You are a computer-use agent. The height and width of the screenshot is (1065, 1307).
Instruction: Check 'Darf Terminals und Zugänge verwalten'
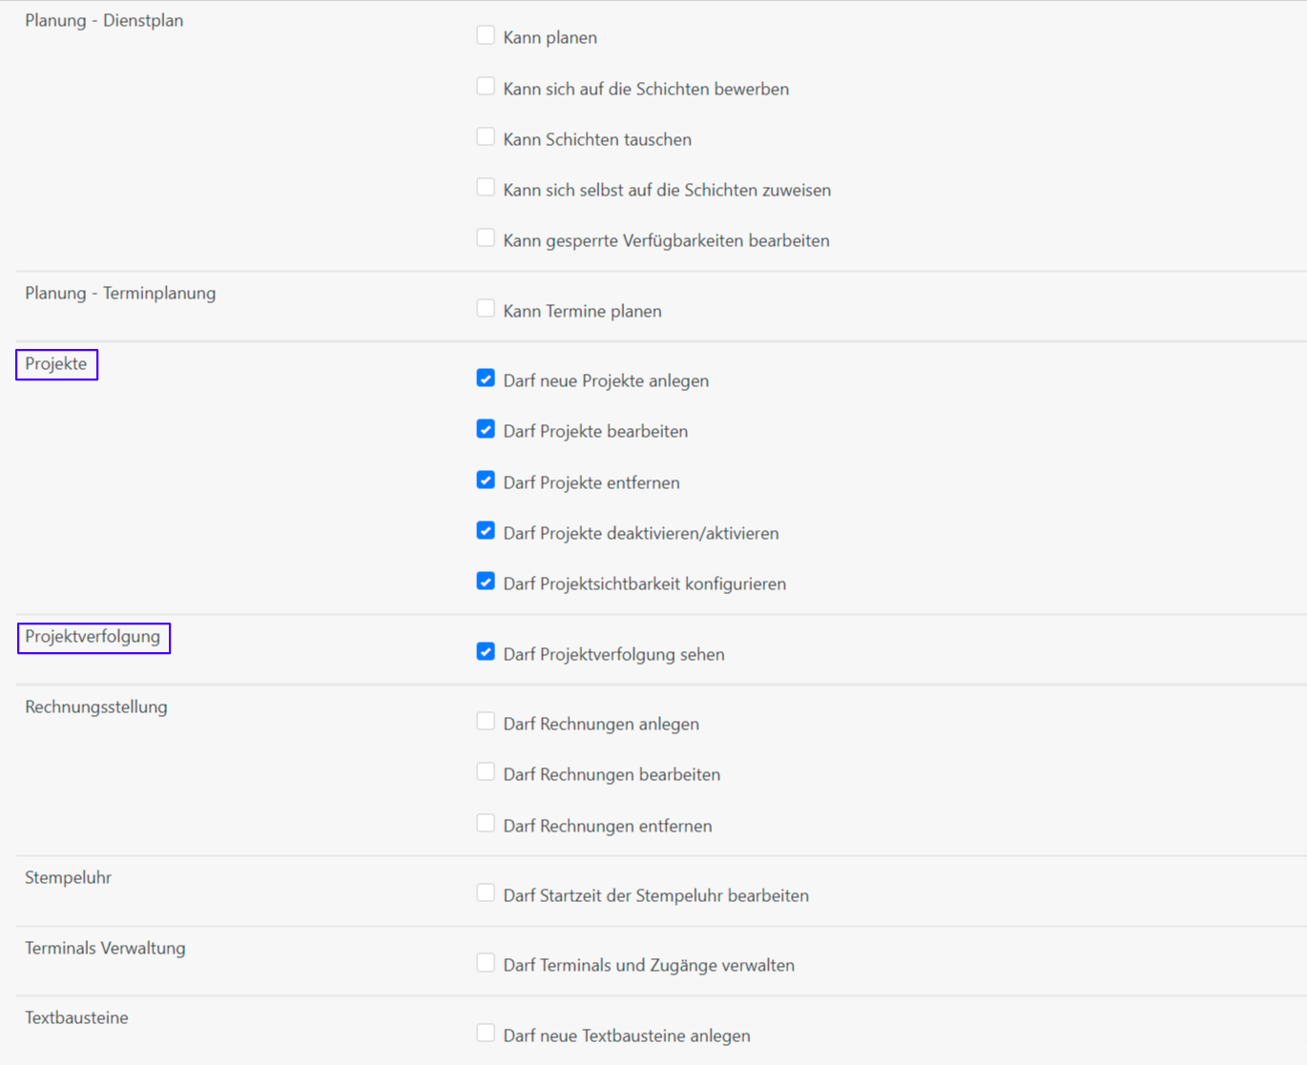486,963
